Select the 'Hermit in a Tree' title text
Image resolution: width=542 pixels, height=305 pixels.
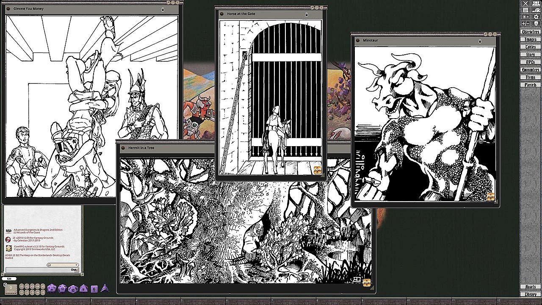click(x=141, y=148)
